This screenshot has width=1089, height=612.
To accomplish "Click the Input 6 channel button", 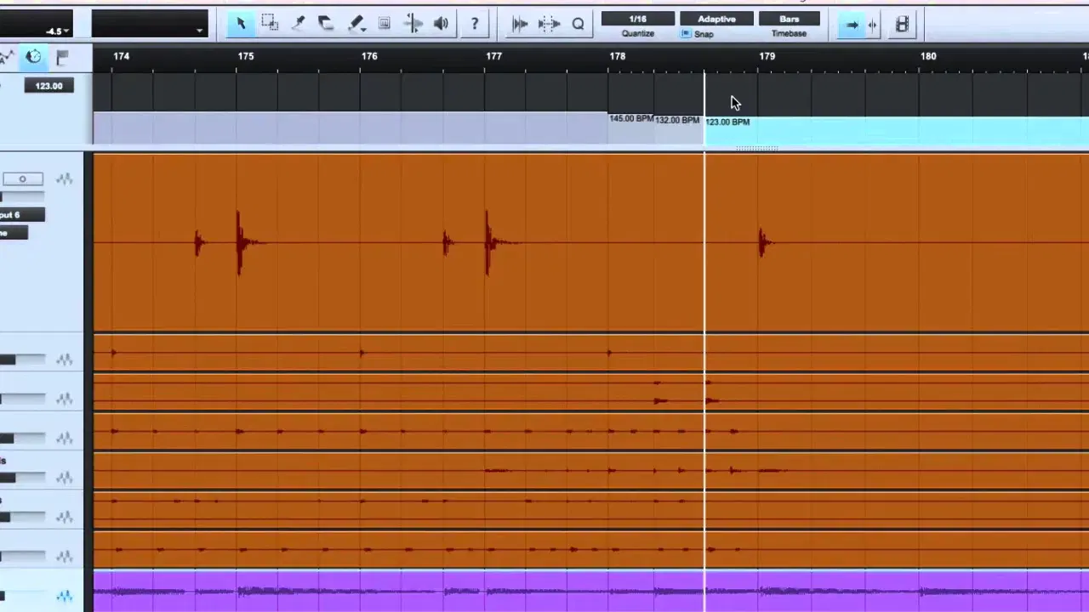I will click(x=22, y=215).
